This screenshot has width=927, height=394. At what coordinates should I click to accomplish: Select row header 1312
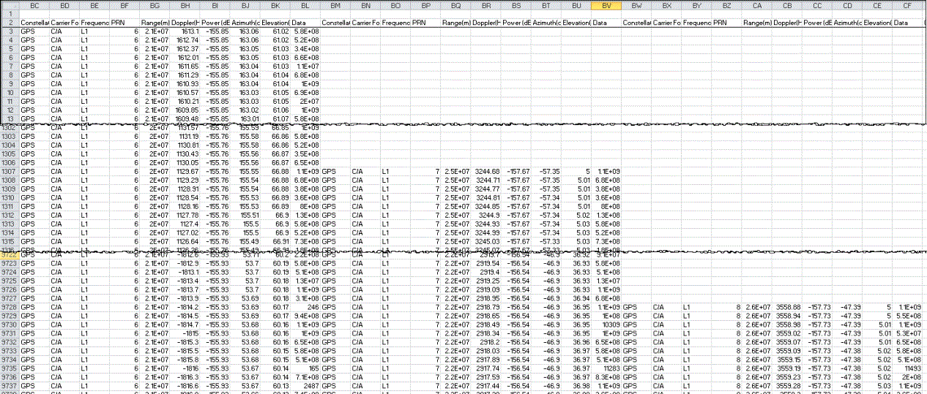click(10, 215)
